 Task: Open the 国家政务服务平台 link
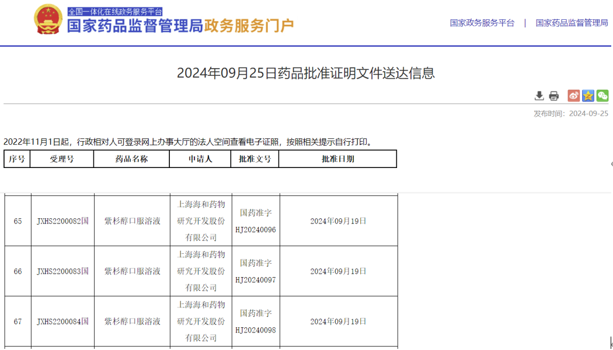482,23
